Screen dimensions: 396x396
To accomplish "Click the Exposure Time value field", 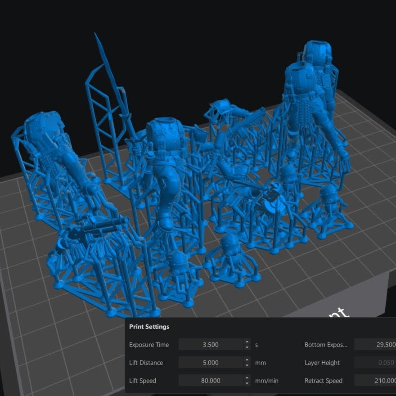I will click(211, 345).
